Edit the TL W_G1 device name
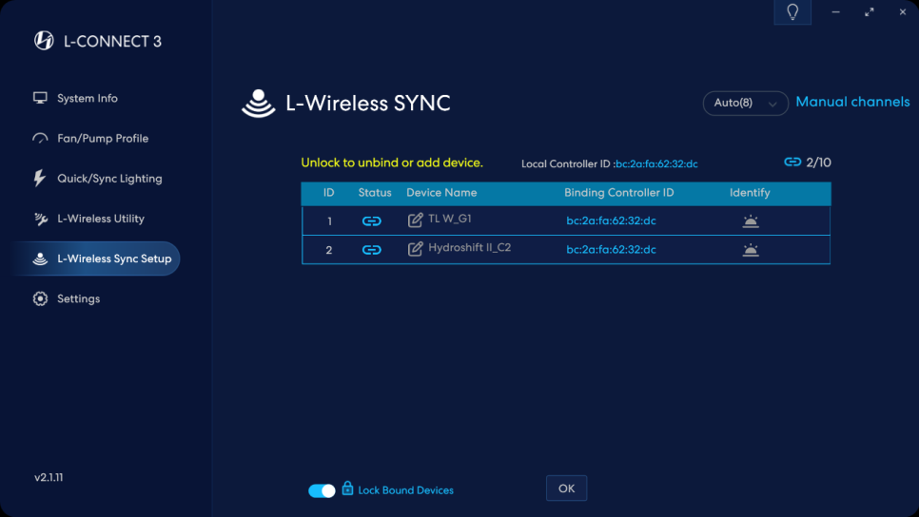 pyautogui.click(x=415, y=220)
